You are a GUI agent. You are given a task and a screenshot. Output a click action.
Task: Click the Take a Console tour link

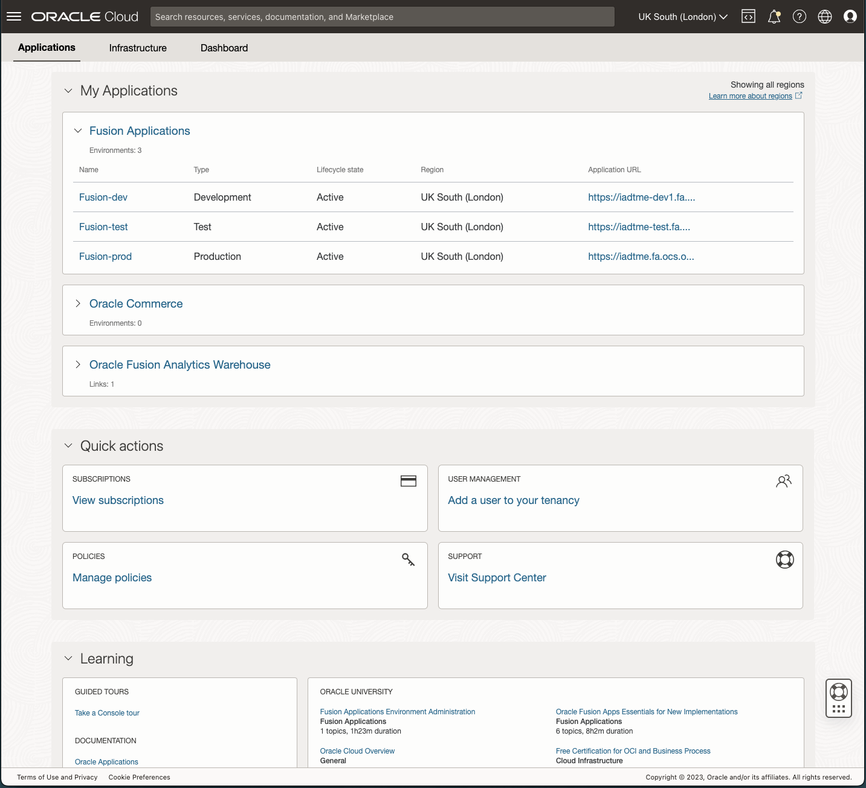click(106, 712)
